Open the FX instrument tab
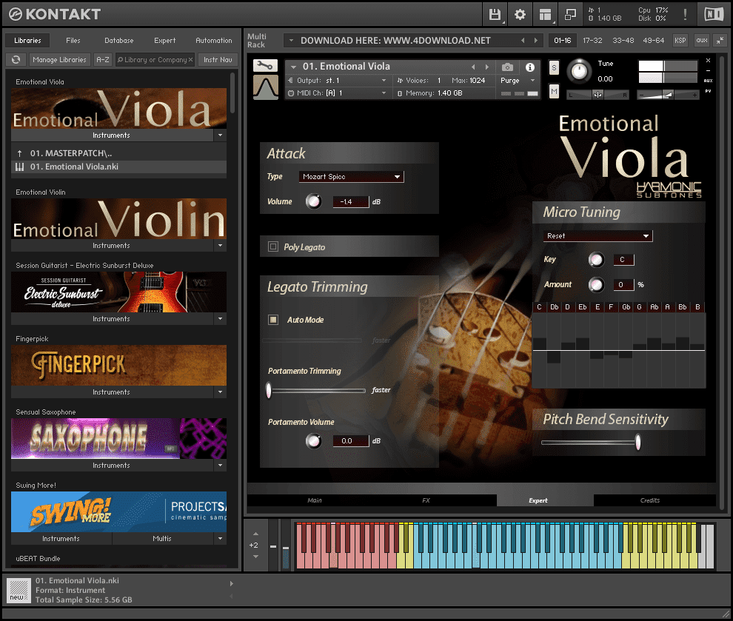The height and width of the screenshot is (621, 733). click(426, 500)
